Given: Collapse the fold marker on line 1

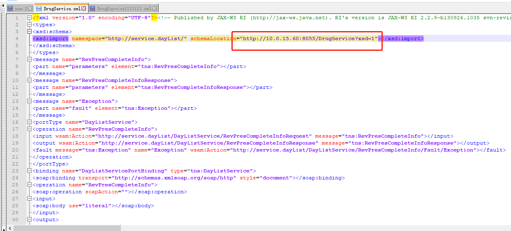Looking at the screenshot, I should pos(29,18).
